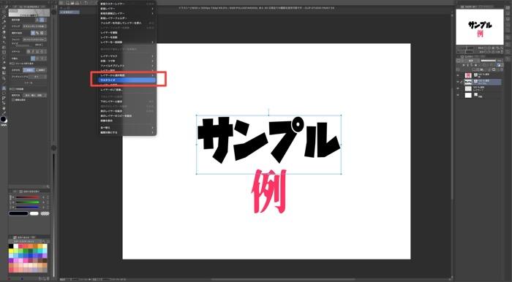The height and width of the screenshot is (282, 512).
Task: Adjust the green channel color slider
Action: 28,202
